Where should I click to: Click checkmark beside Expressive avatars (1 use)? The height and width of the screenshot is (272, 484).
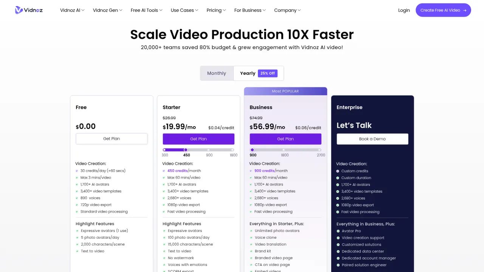[77, 231]
